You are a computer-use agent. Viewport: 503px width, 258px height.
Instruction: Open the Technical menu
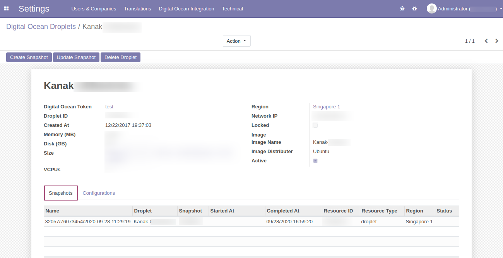[x=232, y=8]
